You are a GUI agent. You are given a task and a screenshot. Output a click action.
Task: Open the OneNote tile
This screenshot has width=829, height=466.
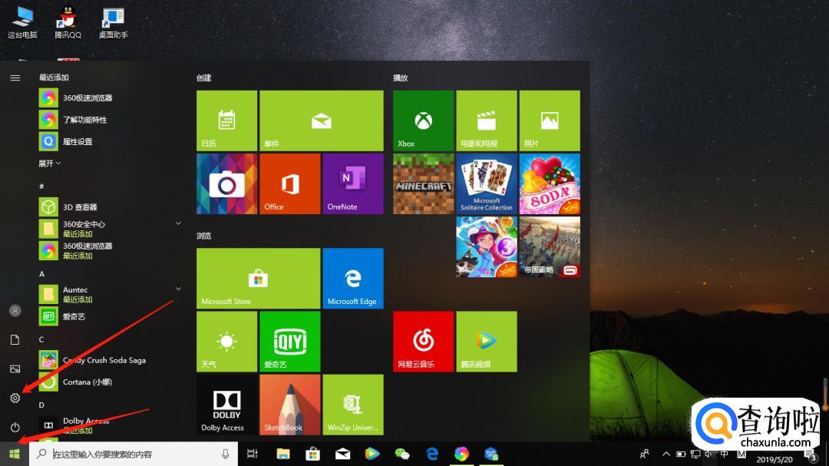(353, 184)
